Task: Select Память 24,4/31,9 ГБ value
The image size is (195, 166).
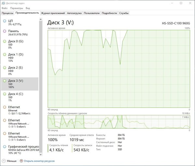Action: pos(18,34)
